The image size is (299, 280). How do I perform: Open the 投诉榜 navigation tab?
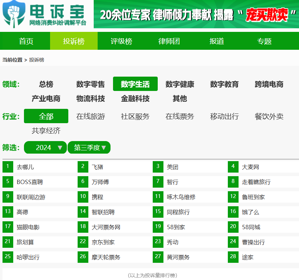[x=74, y=41]
